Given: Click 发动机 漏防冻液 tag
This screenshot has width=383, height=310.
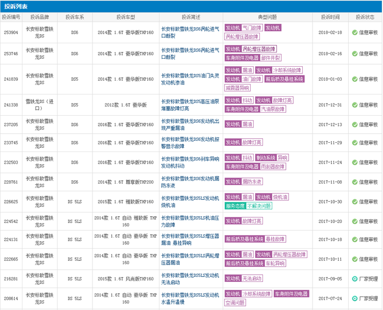Looking at the screenshot, I should coord(244,182).
